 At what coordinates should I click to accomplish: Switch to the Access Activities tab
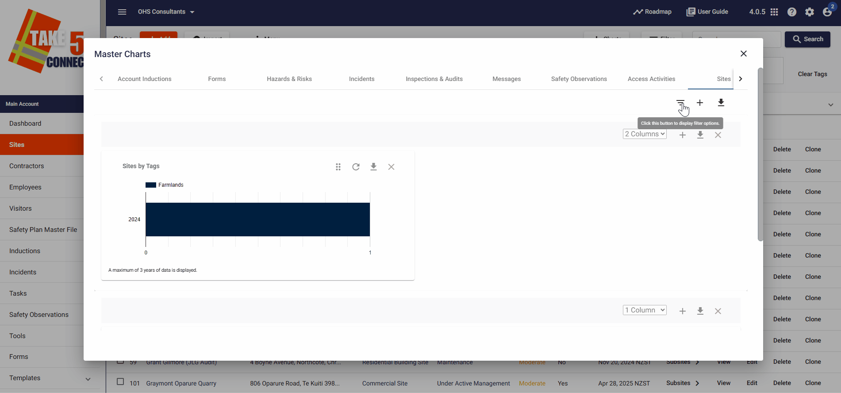(652, 79)
